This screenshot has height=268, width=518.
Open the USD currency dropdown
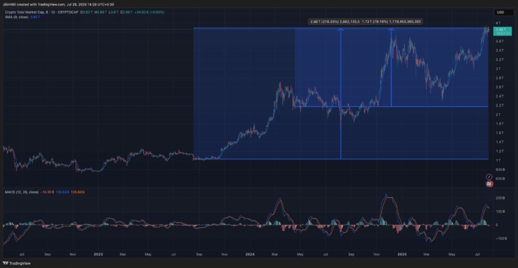pos(500,12)
